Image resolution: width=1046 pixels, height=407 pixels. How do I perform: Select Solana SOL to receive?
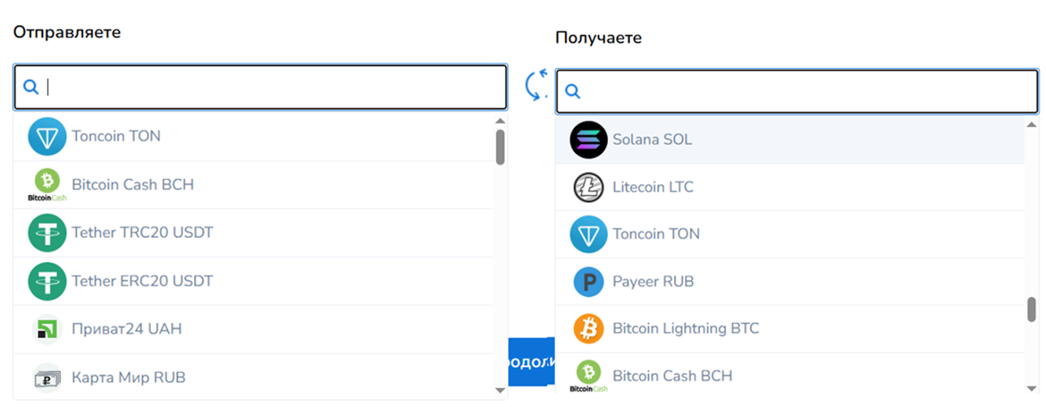tap(790, 140)
